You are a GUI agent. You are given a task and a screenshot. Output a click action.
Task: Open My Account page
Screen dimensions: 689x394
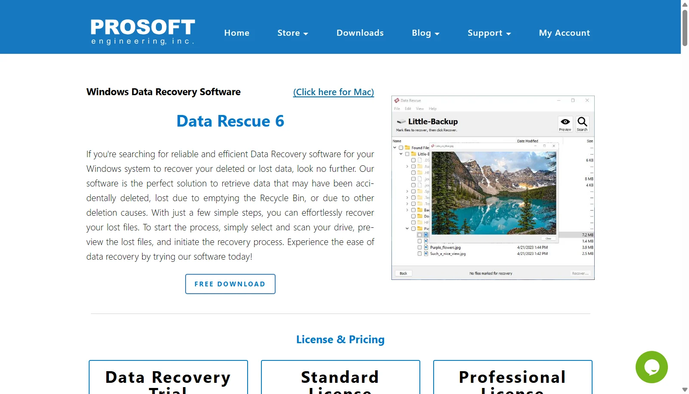click(x=565, y=33)
